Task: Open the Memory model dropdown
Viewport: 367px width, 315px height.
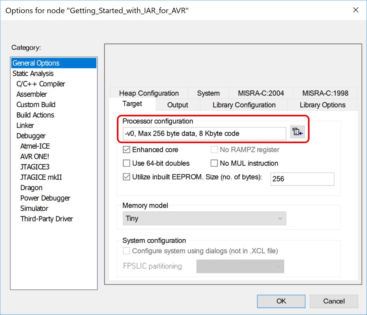Action: pos(204,218)
